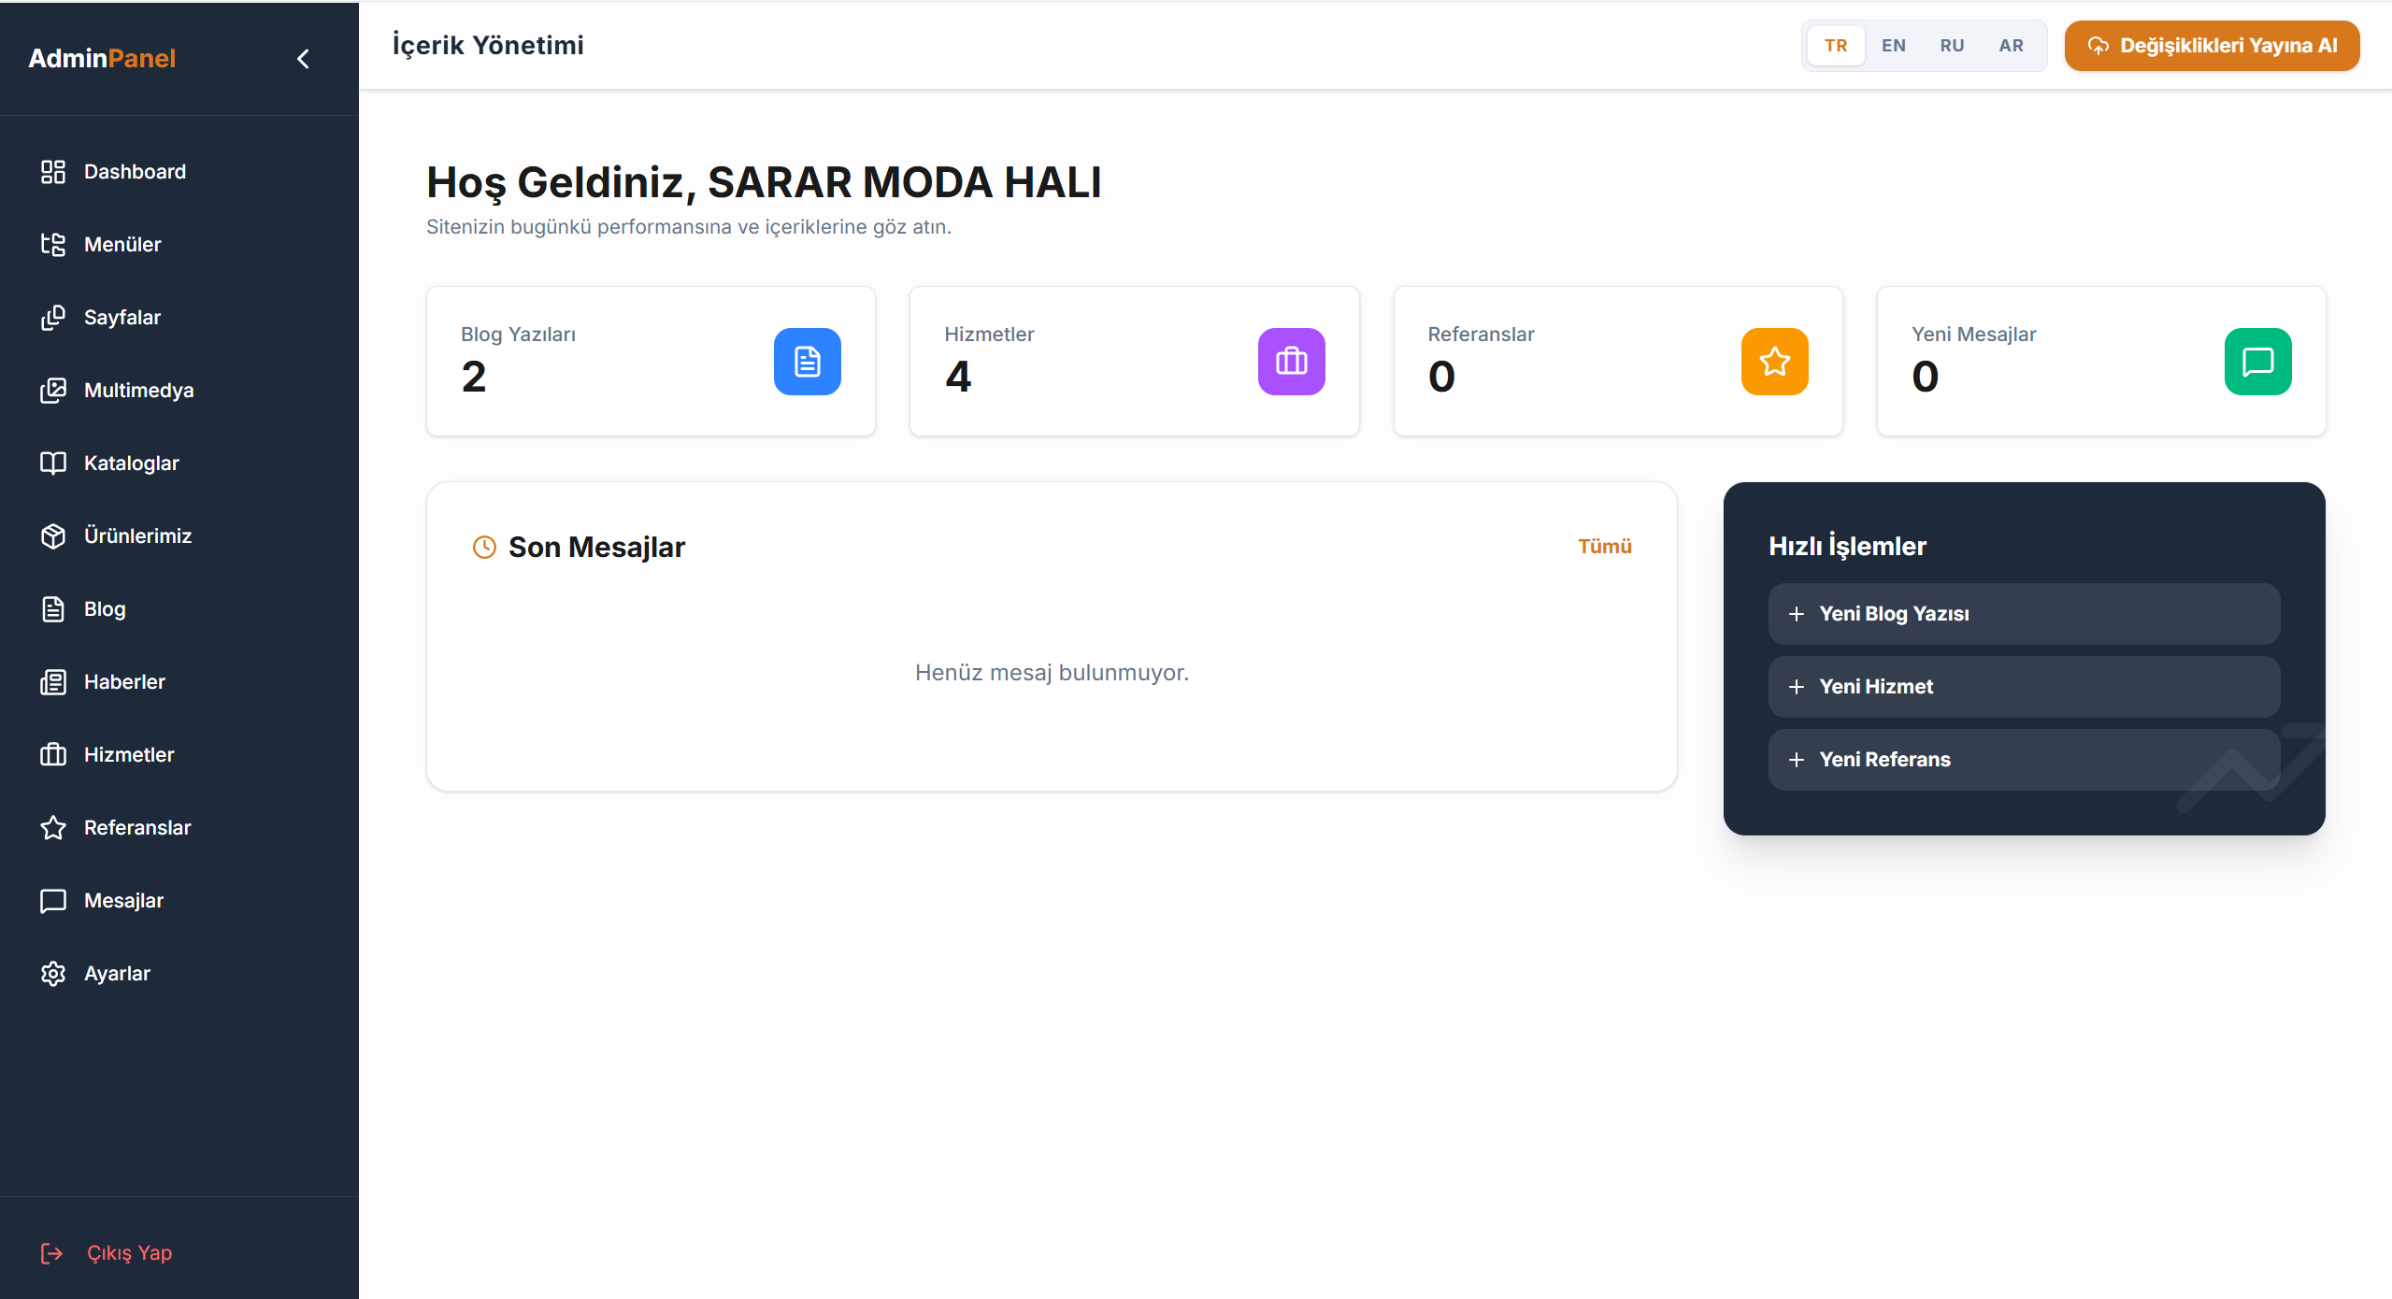Open the Yeni Mesajlar stat card

pyautogui.click(x=2101, y=362)
